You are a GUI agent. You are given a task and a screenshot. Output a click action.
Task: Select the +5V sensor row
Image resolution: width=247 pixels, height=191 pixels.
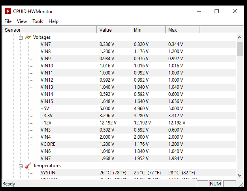pyautogui.click(x=138, y=109)
